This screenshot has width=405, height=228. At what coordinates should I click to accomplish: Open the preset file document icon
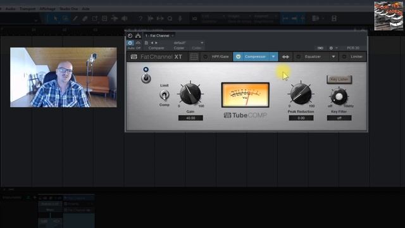(146, 43)
